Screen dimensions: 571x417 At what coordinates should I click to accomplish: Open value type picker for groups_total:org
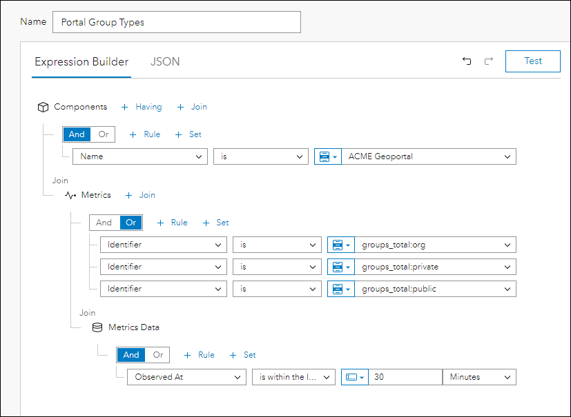pyautogui.click(x=341, y=245)
